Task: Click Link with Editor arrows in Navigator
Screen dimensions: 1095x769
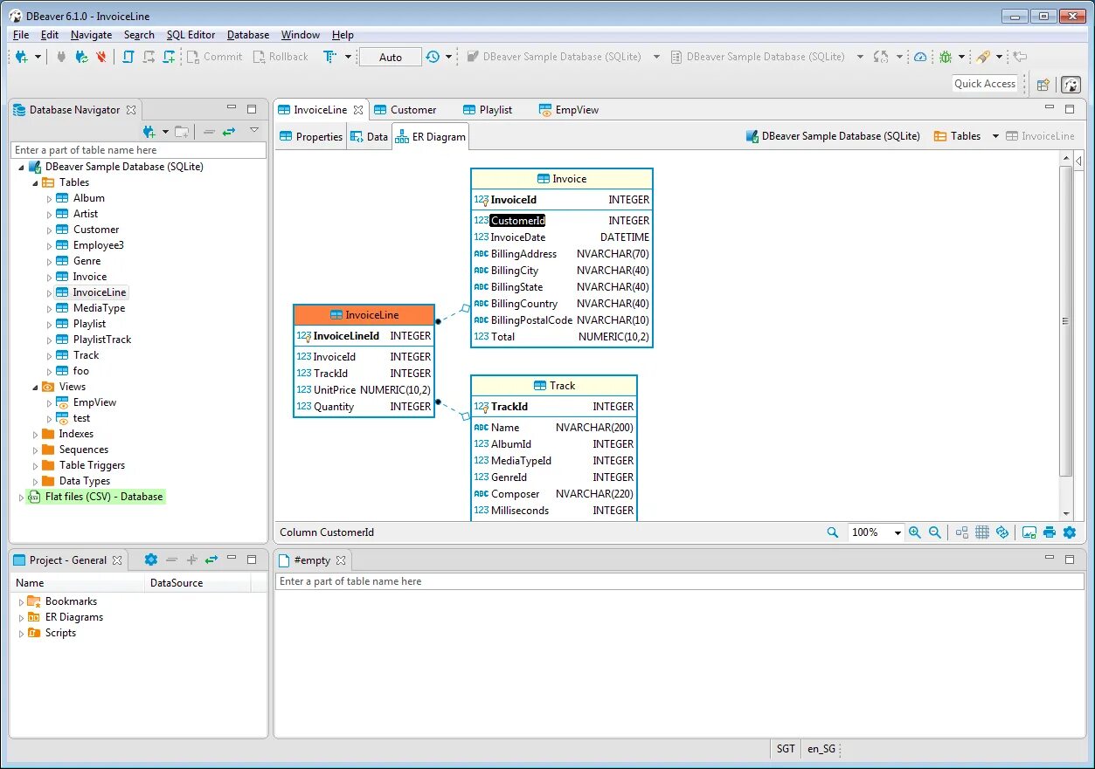Action: coord(229,132)
